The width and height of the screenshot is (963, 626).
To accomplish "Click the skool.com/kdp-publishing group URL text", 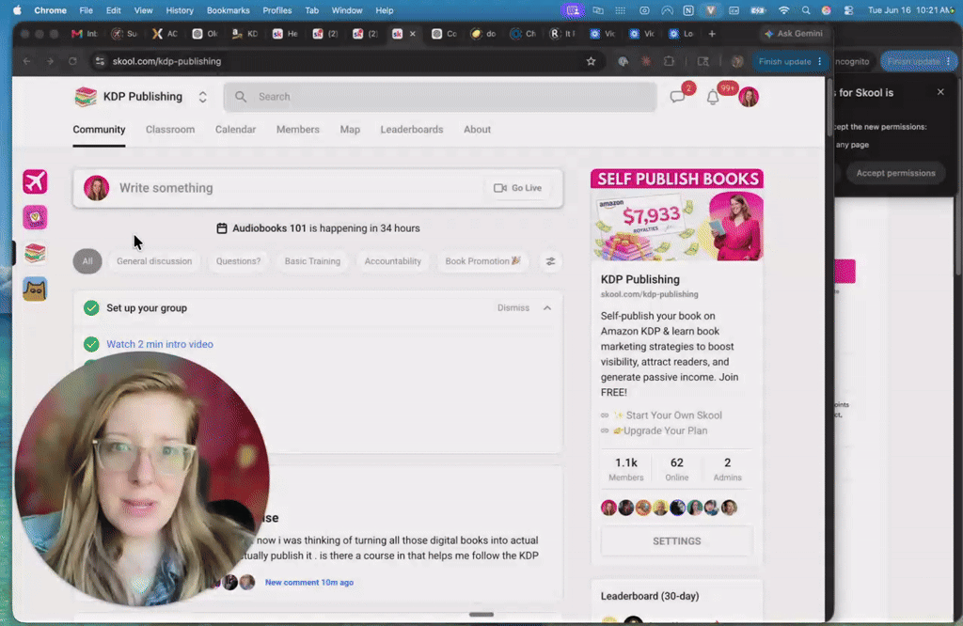I will (x=649, y=294).
